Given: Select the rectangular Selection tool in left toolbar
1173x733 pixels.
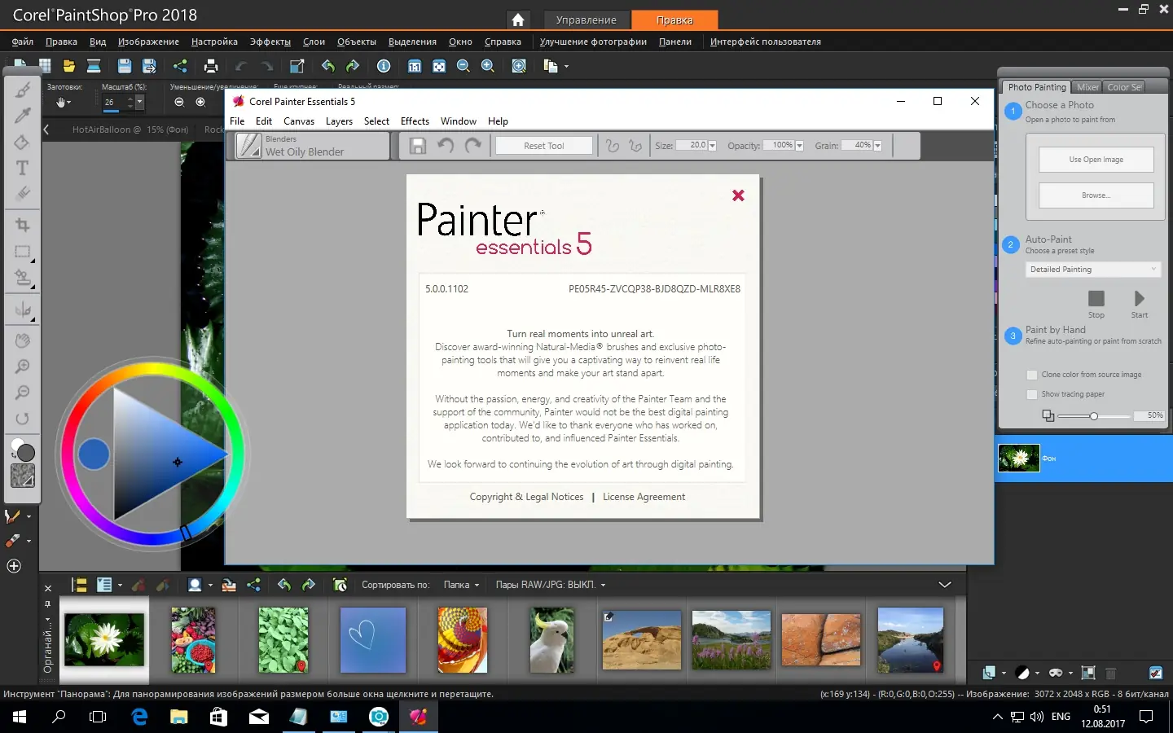Looking at the screenshot, I should pyautogui.click(x=23, y=252).
